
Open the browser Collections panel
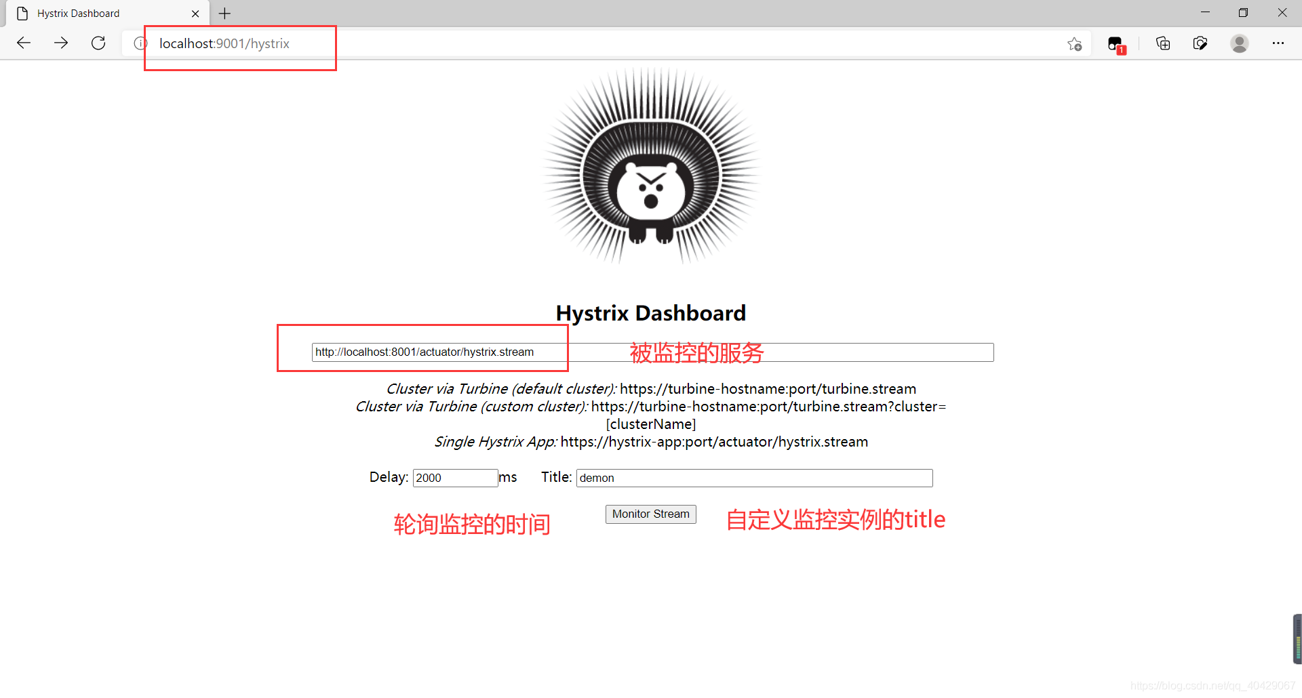click(1162, 43)
